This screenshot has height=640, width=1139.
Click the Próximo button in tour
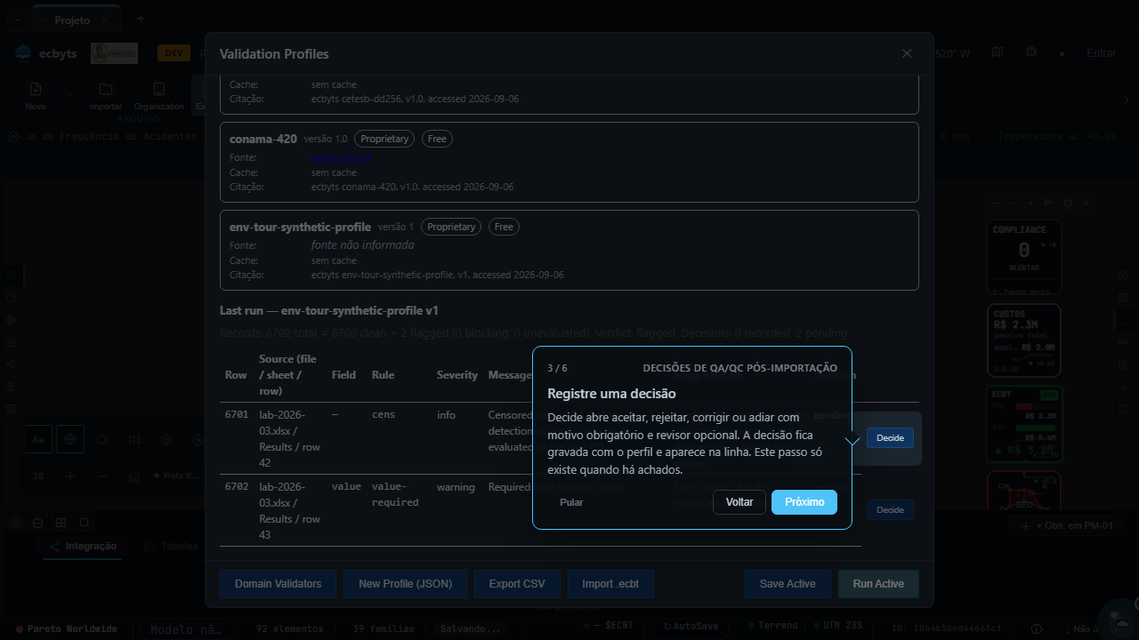(x=804, y=502)
